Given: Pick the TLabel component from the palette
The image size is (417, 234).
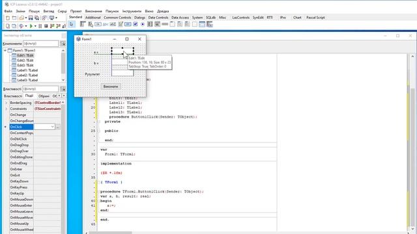Looking at the screenshot, I should click(x=106, y=24).
